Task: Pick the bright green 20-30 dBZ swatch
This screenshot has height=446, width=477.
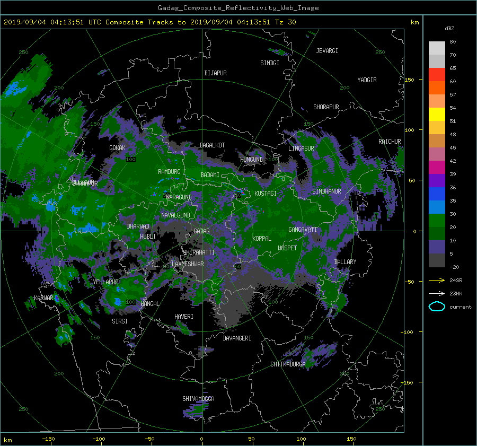Action: pyautogui.click(x=437, y=220)
